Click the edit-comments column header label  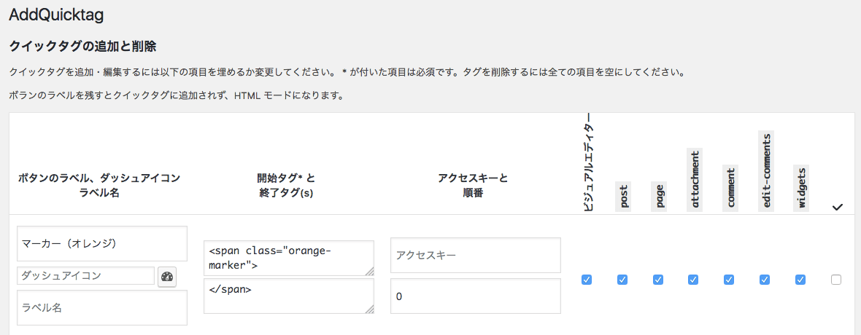pyautogui.click(x=766, y=170)
